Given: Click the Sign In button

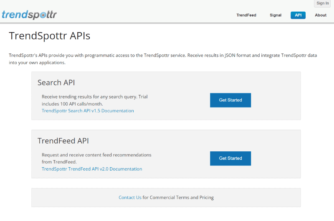Looking at the screenshot, I should pos(322,3).
